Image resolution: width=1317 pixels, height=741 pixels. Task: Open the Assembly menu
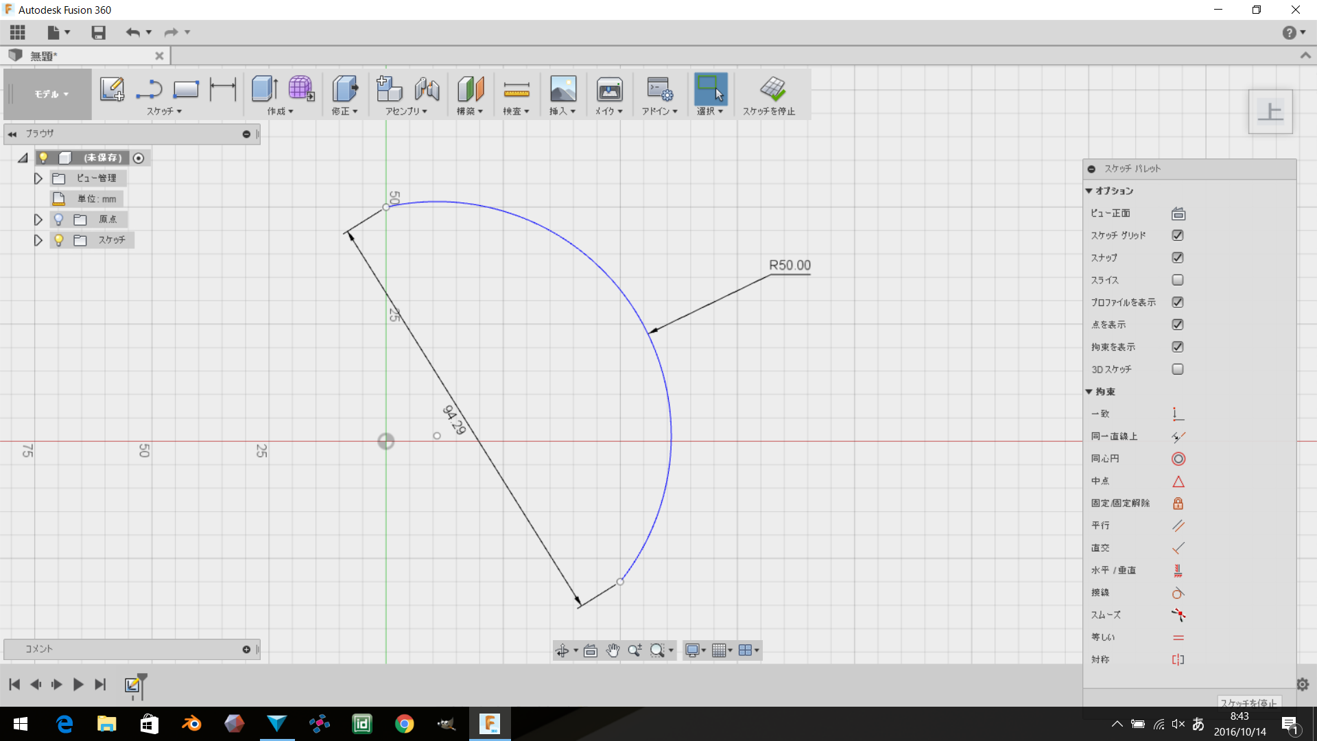pyautogui.click(x=406, y=111)
